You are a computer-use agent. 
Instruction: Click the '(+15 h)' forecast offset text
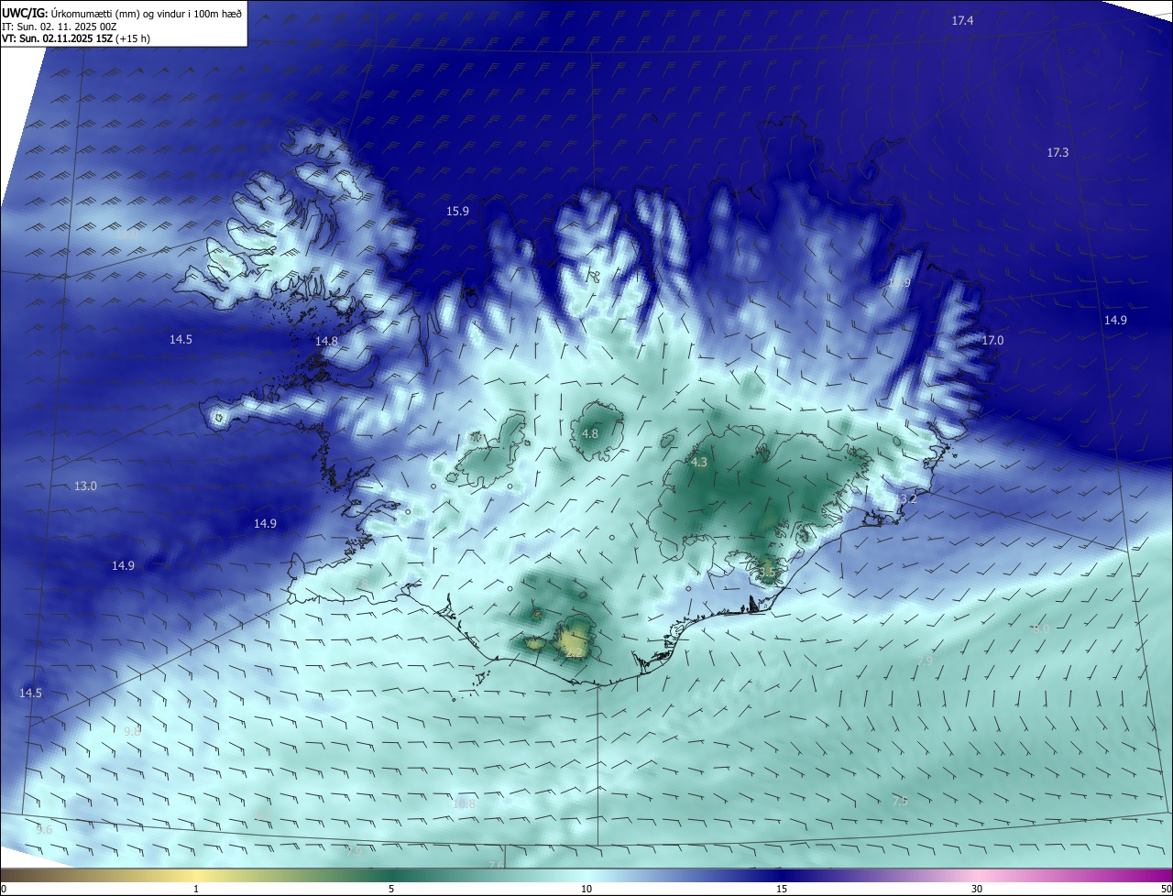click(133, 38)
